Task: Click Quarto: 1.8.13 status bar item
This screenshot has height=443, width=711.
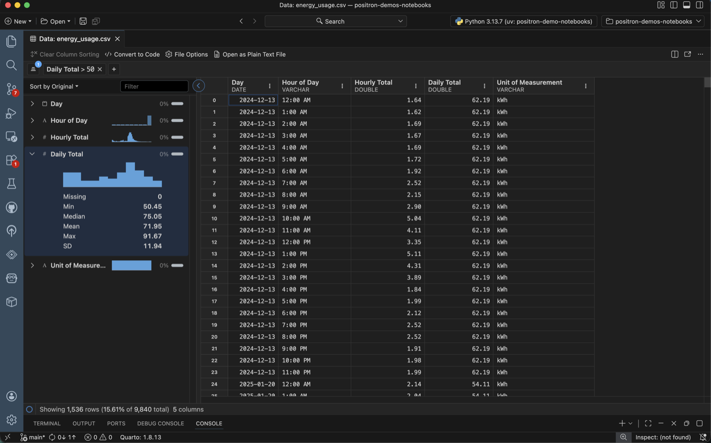Action: point(141,437)
